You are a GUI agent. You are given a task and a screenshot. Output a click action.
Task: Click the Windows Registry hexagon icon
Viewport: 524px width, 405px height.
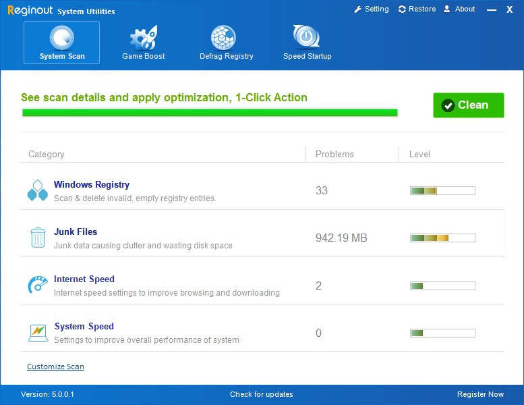pyautogui.click(x=38, y=190)
